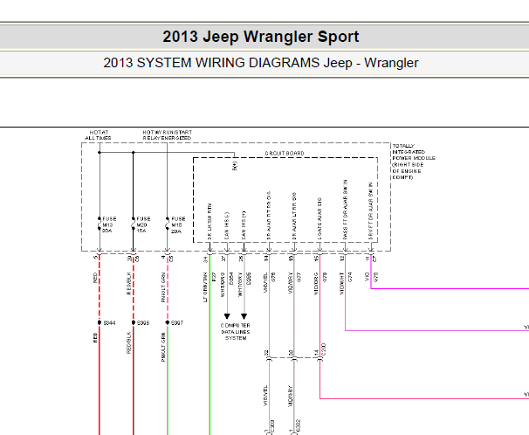Click the 'VIO/GRY' label above connector C200
This screenshot has width=529, height=435.
tap(290, 283)
